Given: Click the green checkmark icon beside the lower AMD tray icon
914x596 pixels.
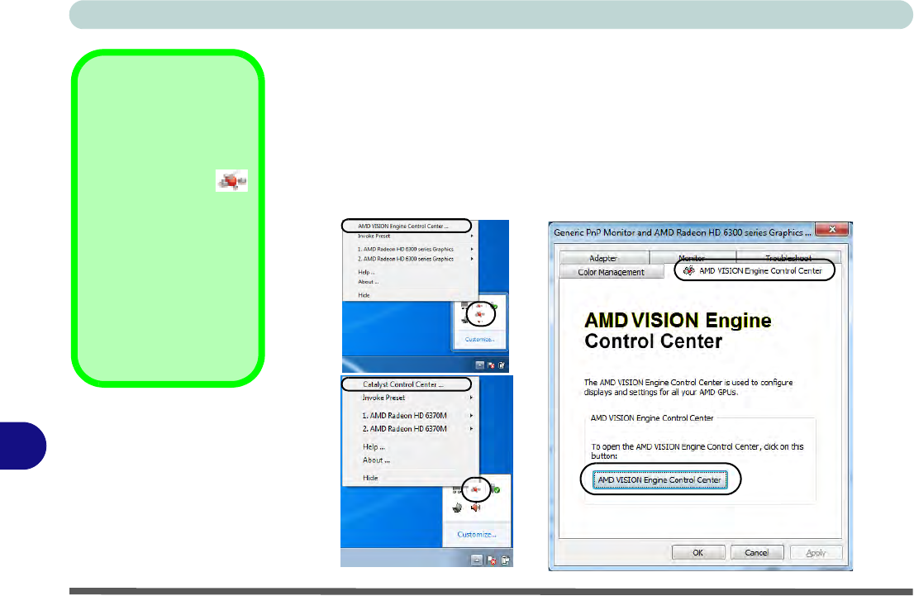Looking at the screenshot, I should tap(496, 490).
